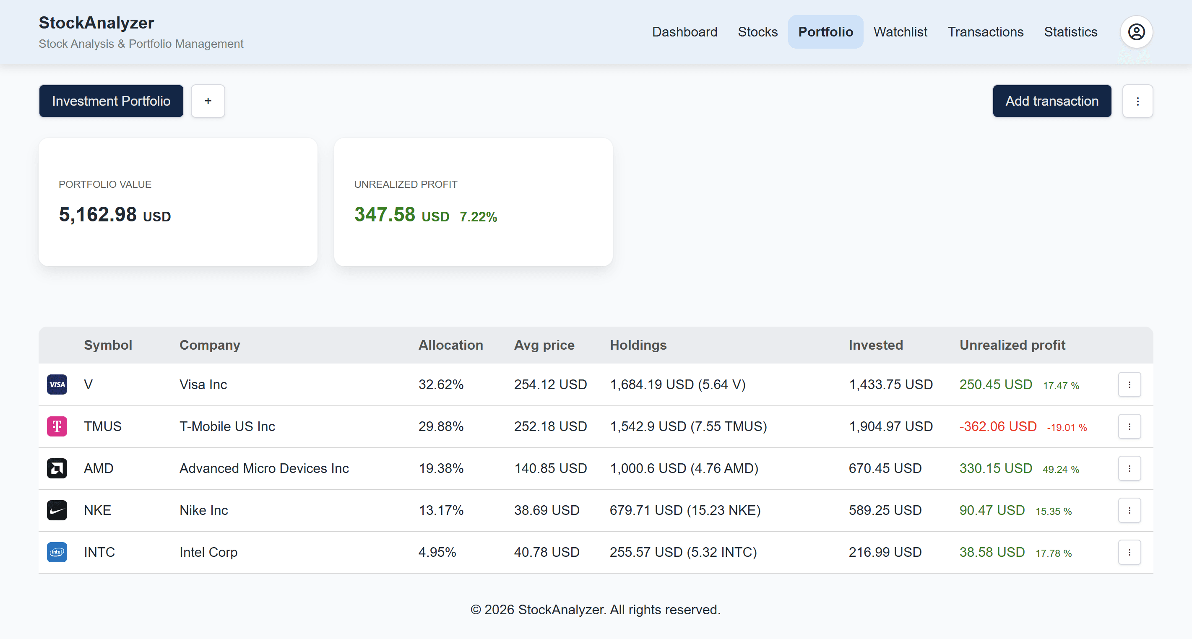Open the NKE row three-dot menu

point(1130,510)
